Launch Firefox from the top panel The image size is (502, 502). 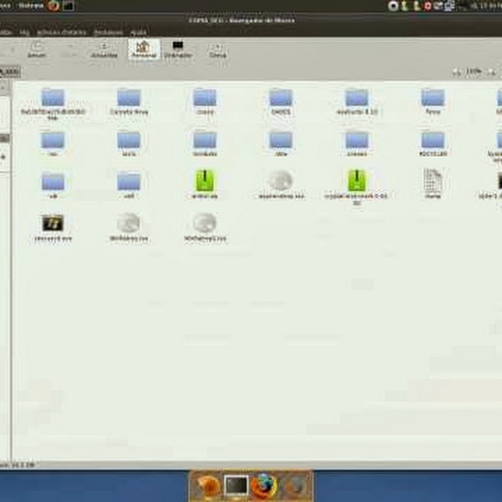(x=54, y=6)
